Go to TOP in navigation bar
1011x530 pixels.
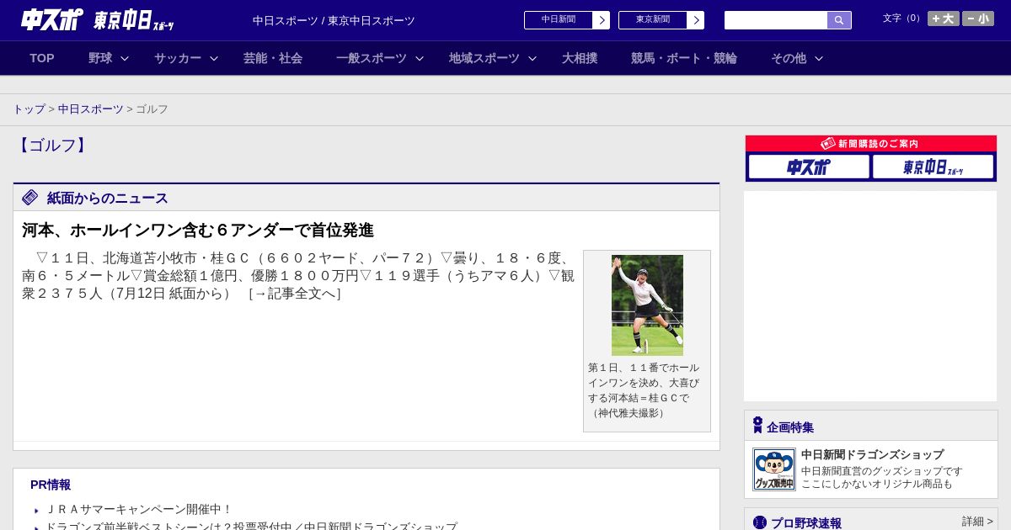pyautogui.click(x=42, y=58)
